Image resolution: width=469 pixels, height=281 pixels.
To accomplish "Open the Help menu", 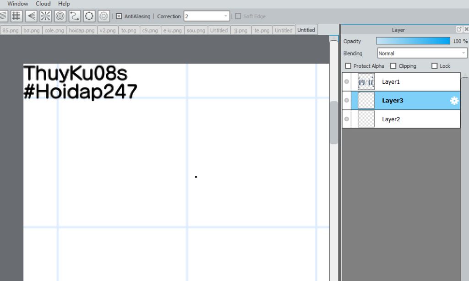I will coord(64,4).
